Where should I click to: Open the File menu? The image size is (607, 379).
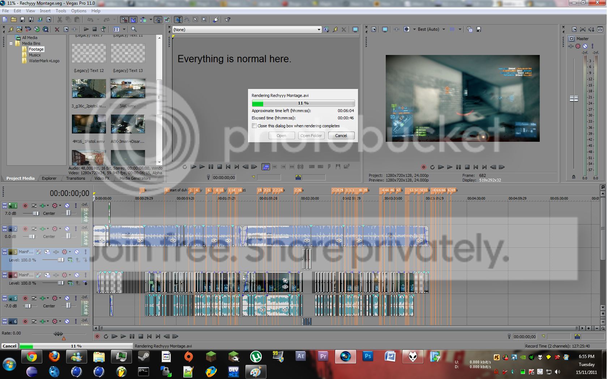coord(5,11)
